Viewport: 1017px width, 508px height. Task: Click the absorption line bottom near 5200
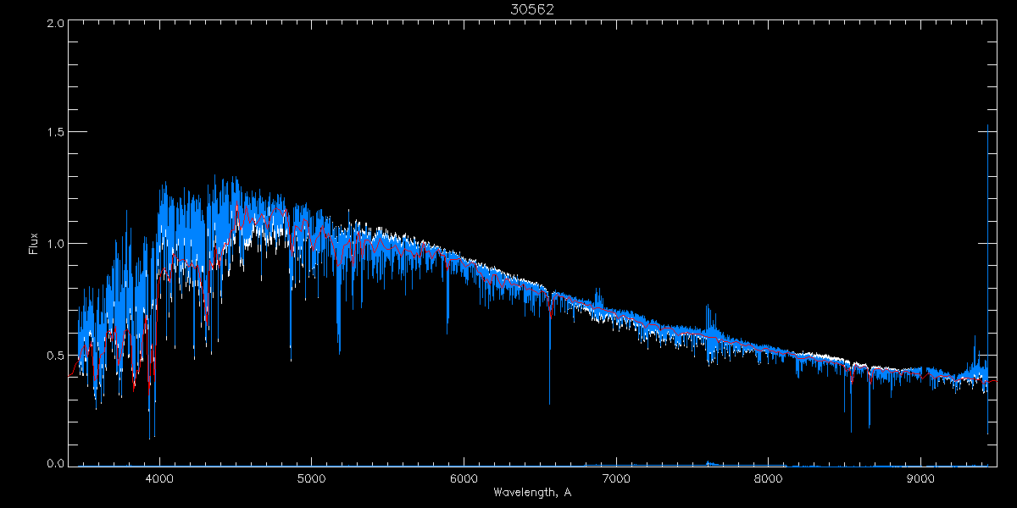340,351
